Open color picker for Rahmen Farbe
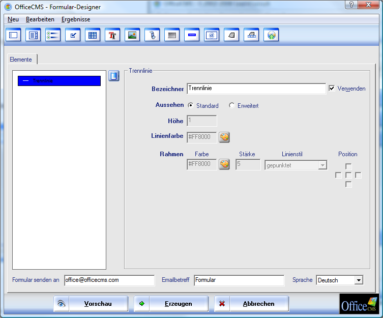The image size is (383, 318). pos(224,164)
